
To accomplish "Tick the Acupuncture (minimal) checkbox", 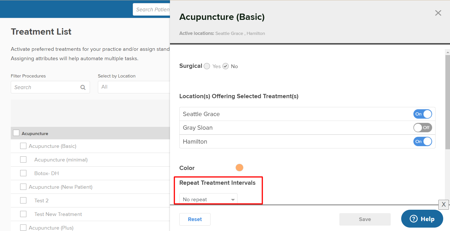I will pyautogui.click(x=23, y=159).
